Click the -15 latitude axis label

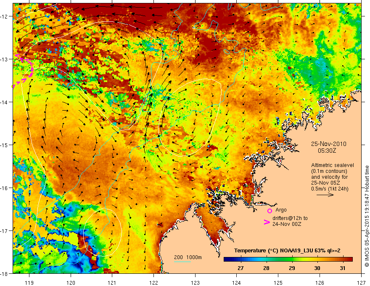[4, 145]
